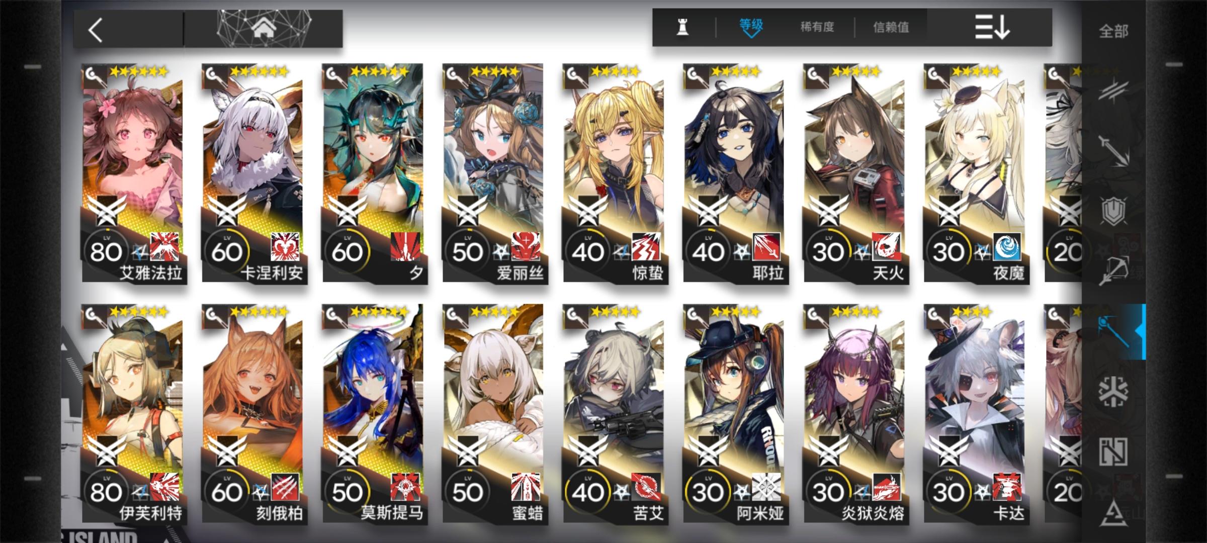Open operator 伊芙利特 card

[133, 413]
